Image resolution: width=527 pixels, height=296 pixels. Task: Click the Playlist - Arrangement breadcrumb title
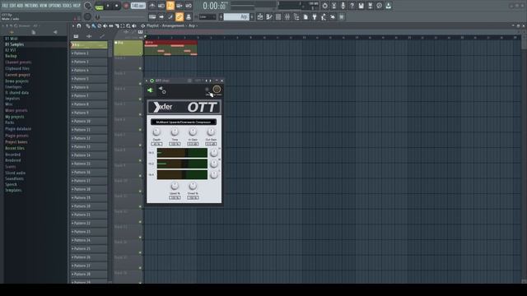[x=166, y=25]
